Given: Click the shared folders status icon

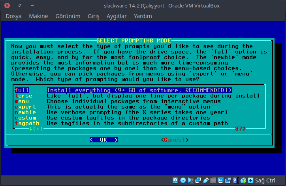Looking at the screenshot, I should (x=213, y=180).
